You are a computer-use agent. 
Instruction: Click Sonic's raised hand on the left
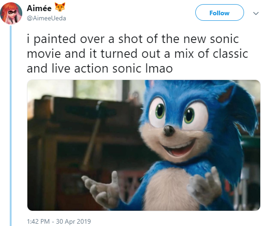coord(102,189)
